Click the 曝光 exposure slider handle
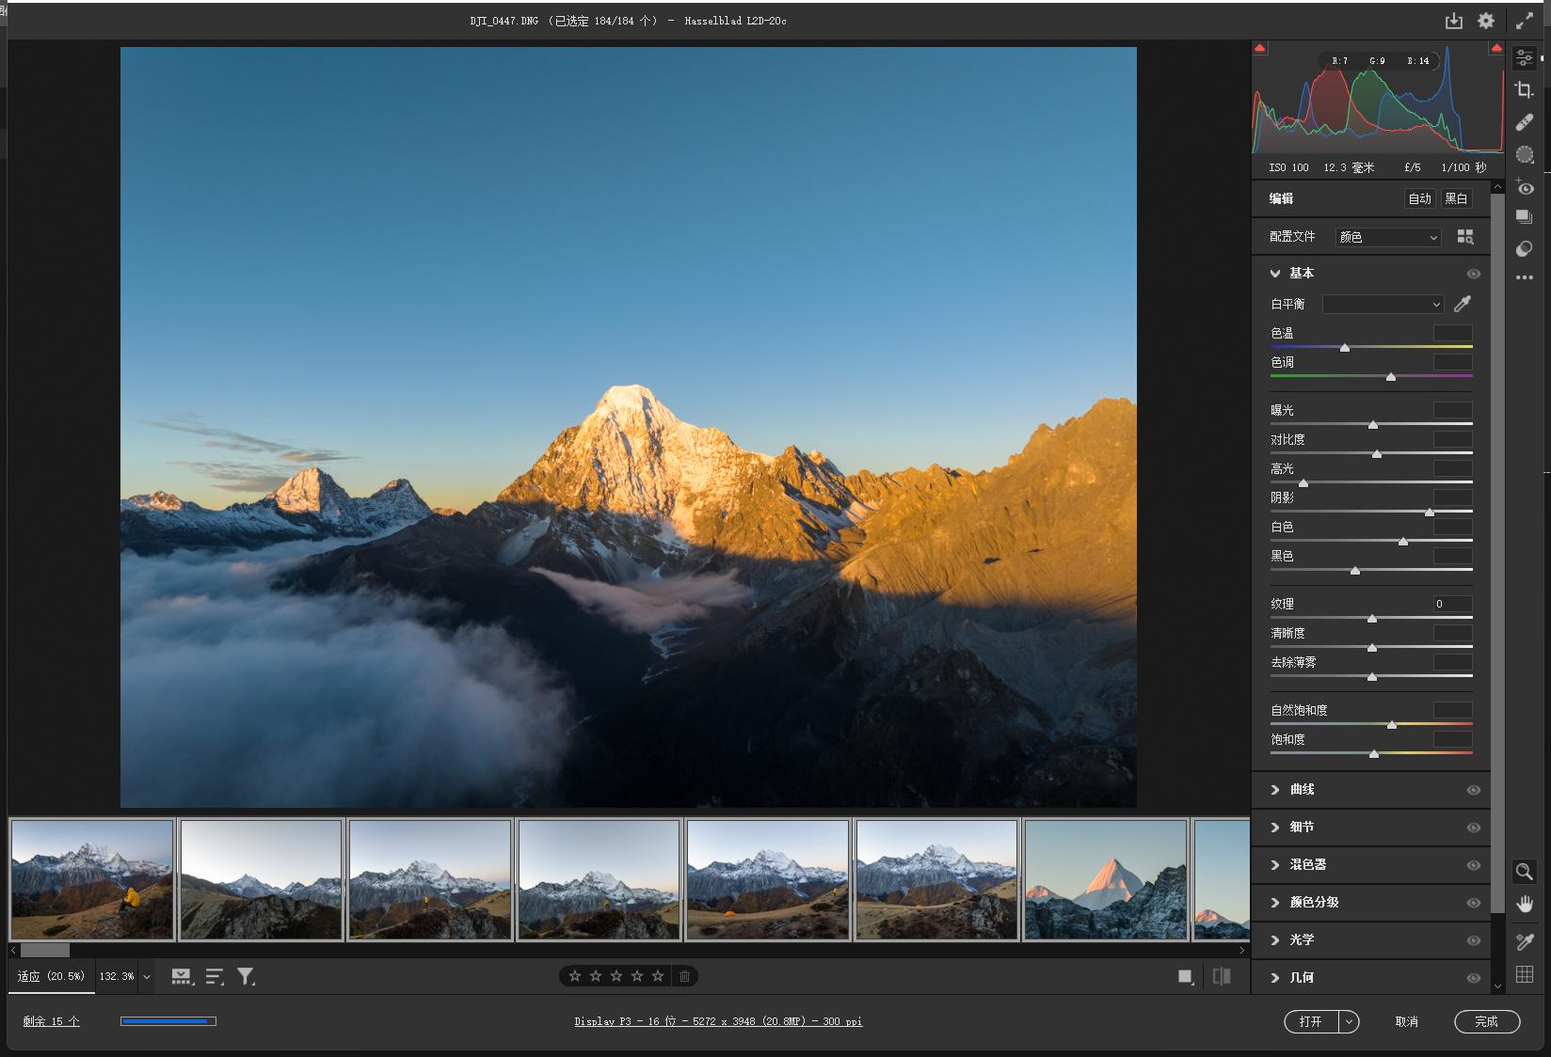The image size is (1551, 1057). (x=1372, y=425)
